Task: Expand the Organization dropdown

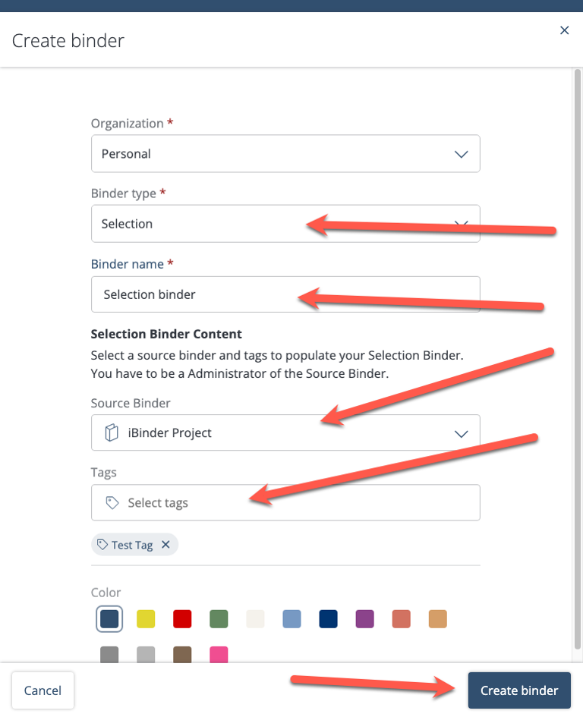Action: point(285,154)
